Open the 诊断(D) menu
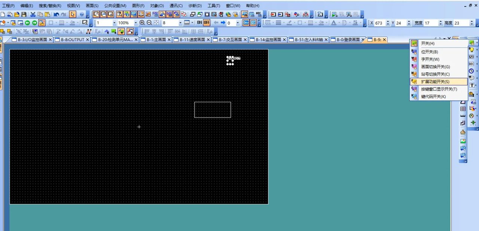This screenshot has height=231, width=479. (x=195, y=6)
